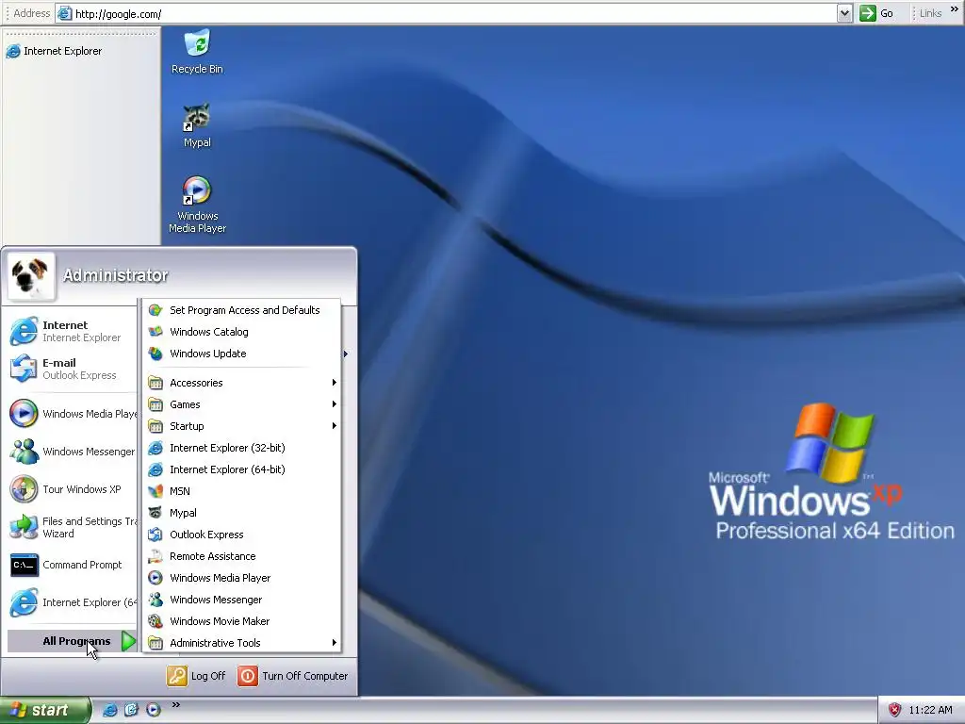The width and height of the screenshot is (965, 724).
Task: Click Turn Off Computer button
Action: tap(292, 676)
